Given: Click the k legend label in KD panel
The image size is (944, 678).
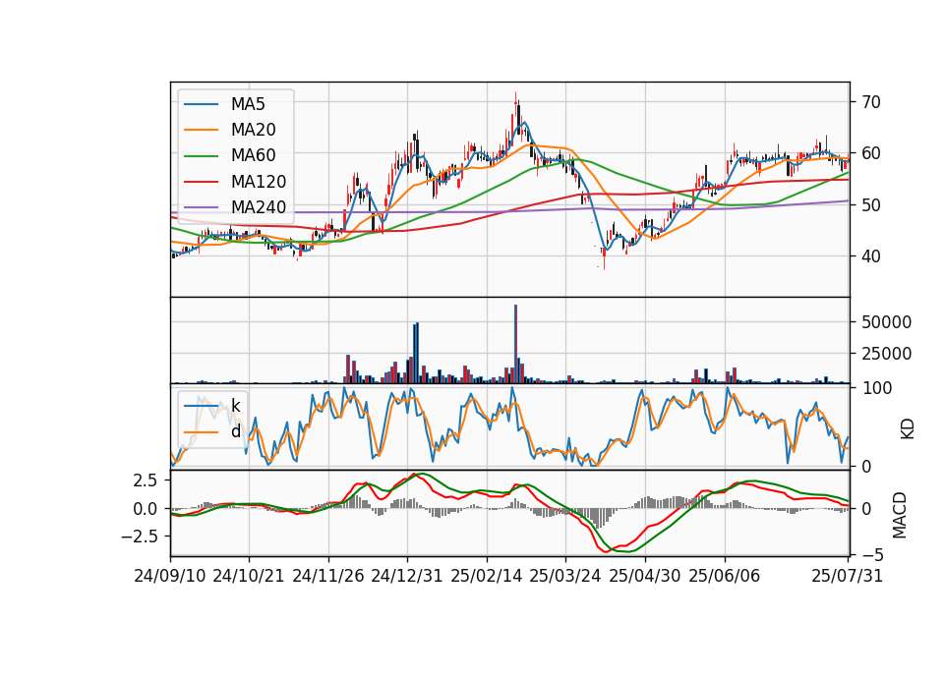Looking at the screenshot, I should coord(235,406).
